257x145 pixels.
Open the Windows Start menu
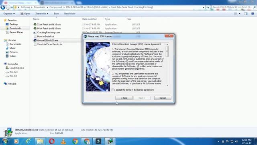(4, 141)
